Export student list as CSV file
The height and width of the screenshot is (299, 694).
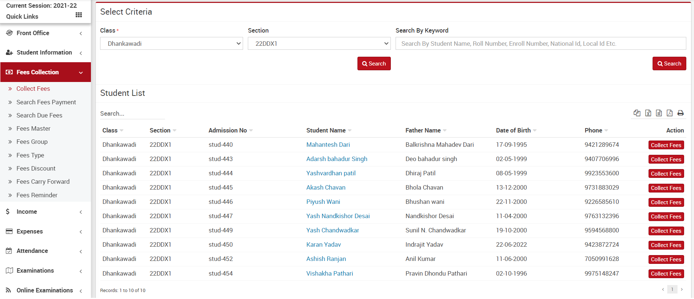[x=659, y=113]
